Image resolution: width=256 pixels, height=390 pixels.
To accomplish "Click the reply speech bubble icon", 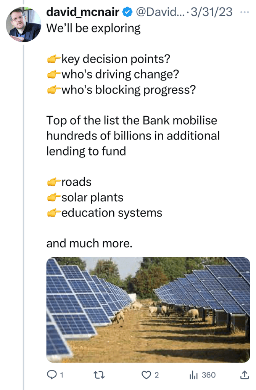I will 52,375.
